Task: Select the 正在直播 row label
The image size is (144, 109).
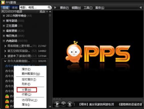Action: tap(12, 26)
